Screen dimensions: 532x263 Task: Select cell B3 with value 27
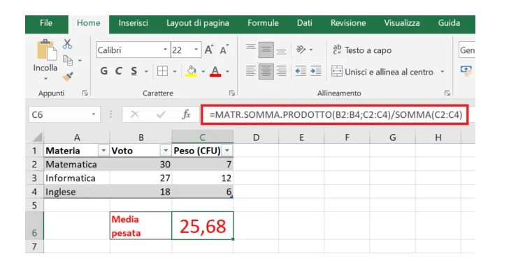click(x=141, y=178)
